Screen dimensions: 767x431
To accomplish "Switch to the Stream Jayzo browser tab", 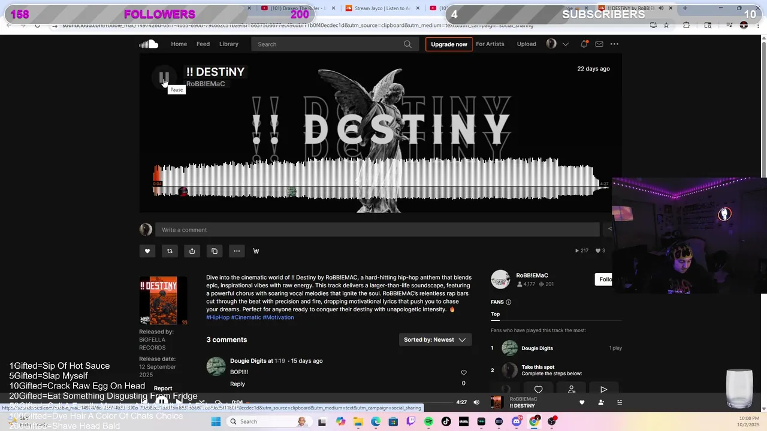I will (x=382, y=8).
